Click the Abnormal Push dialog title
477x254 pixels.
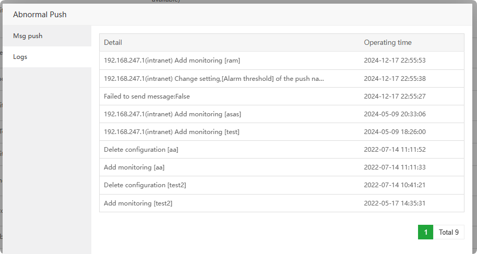(x=40, y=15)
